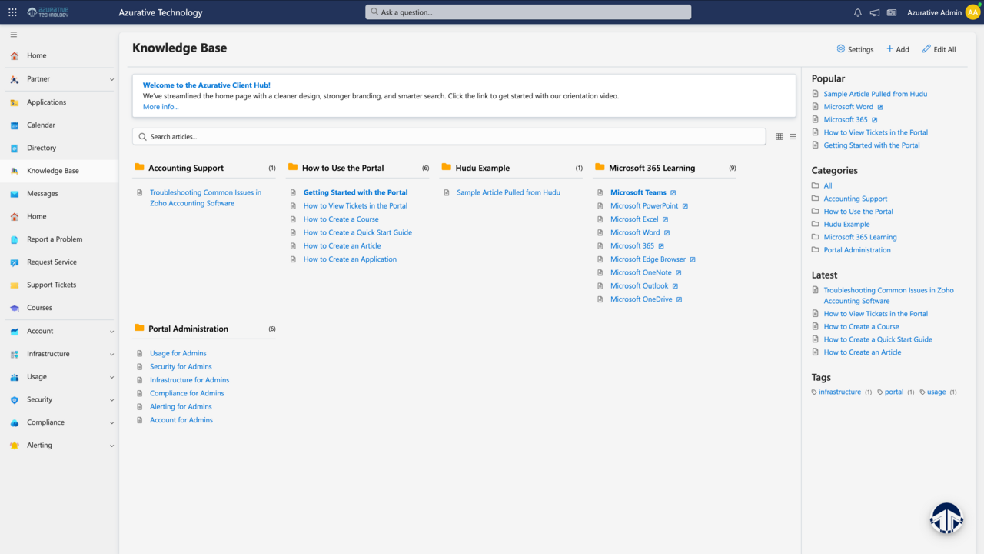
Task: Switch to grid view layout
Action: tap(780, 137)
